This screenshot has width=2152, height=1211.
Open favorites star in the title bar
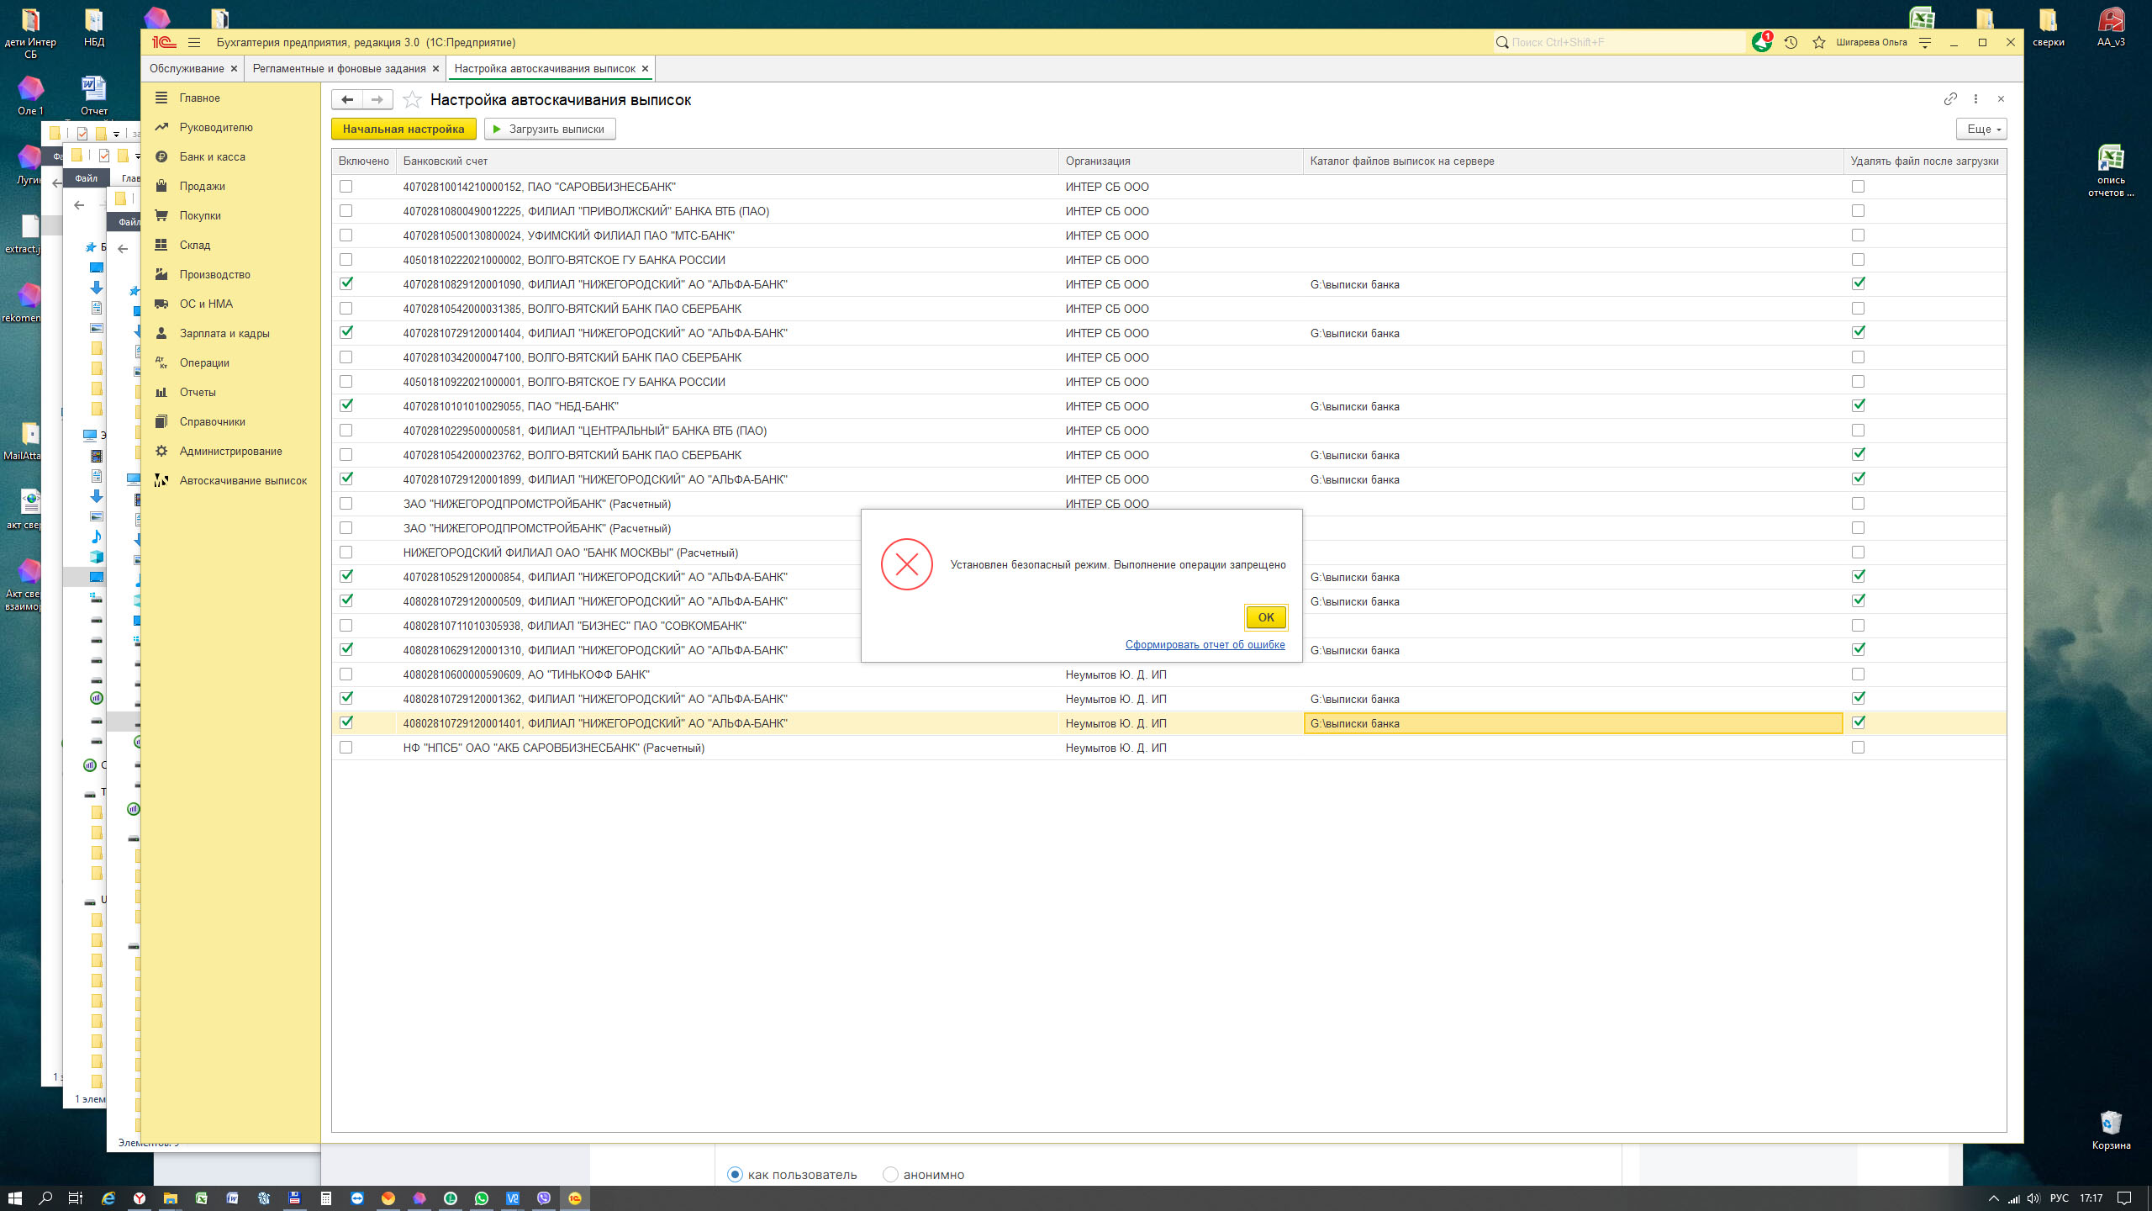(1818, 42)
